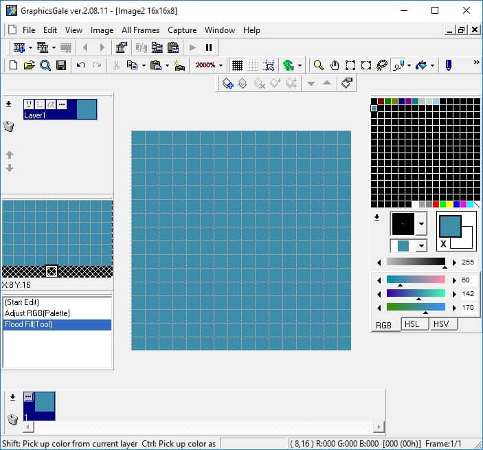Open the pen color mode dropdown
This screenshot has height=450, width=483.
pyautogui.click(x=421, y=246)
